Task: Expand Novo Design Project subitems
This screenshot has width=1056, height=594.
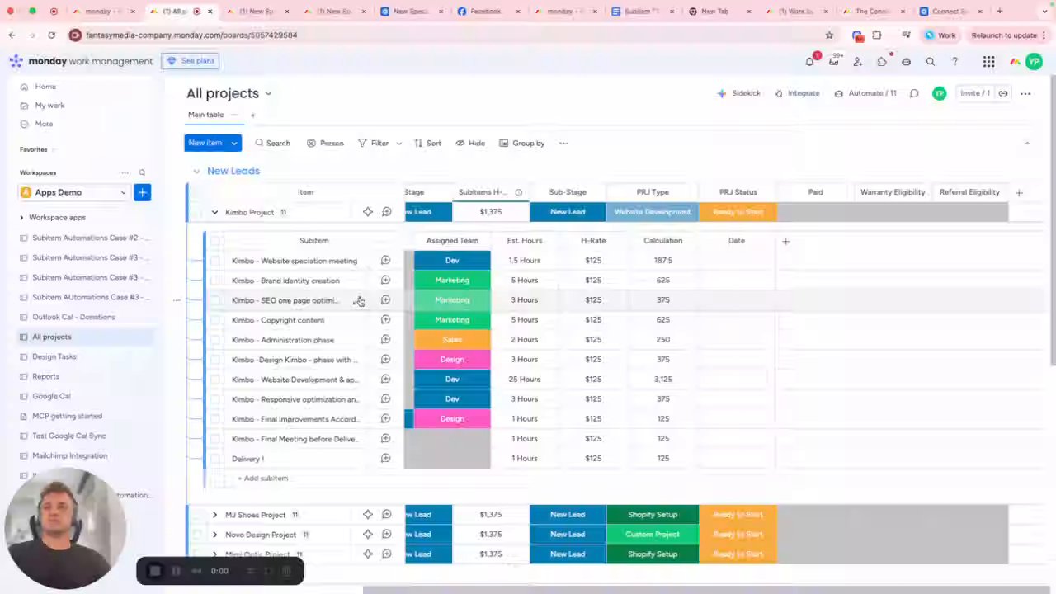Action: pos(214,535)
